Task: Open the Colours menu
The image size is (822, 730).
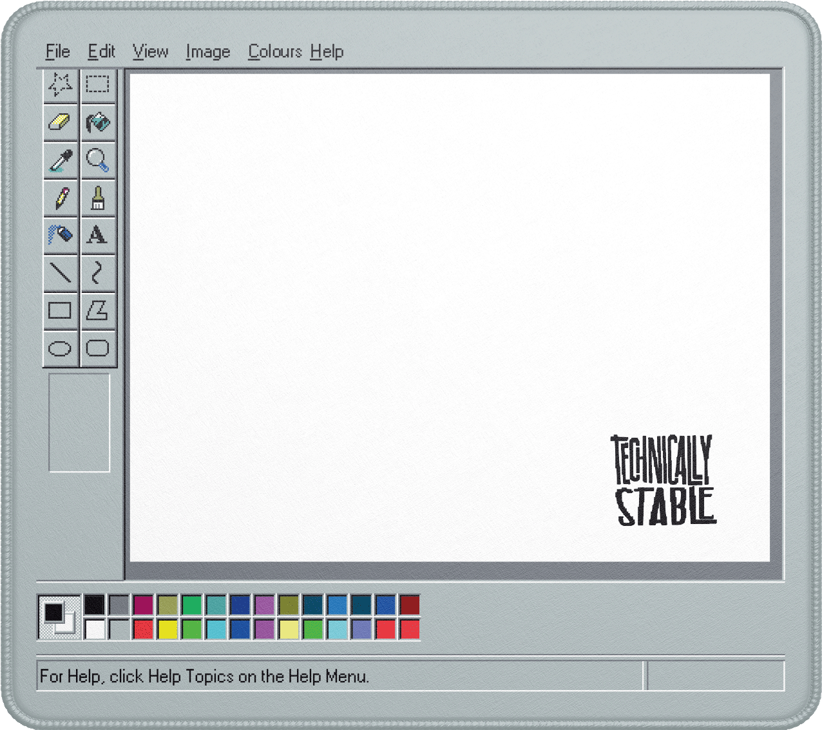Action: tap(275, 51)
